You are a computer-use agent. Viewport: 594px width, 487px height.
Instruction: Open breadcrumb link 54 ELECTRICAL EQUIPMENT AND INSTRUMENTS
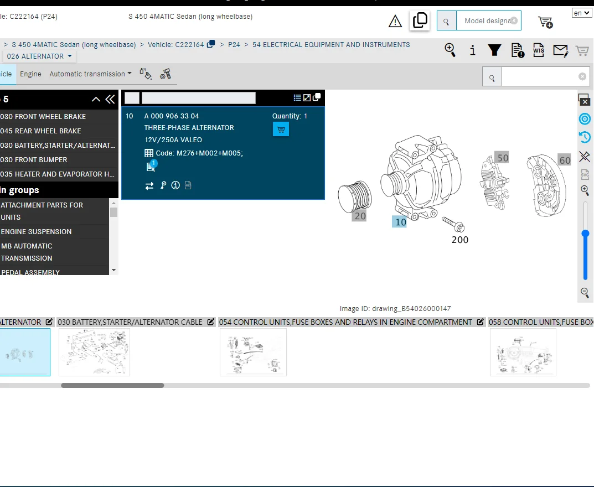tap(331, 45)
